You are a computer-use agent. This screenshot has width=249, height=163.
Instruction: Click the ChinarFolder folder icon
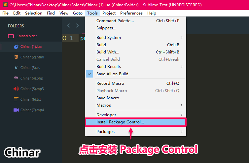pos(11,36)
